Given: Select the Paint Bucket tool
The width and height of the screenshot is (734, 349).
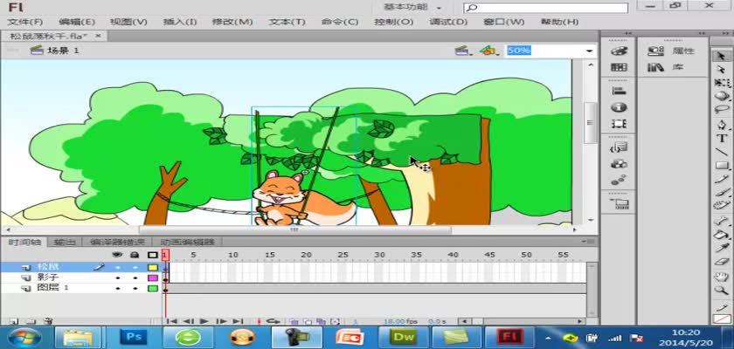Looking at the screenshot, I should pos(722,234).
